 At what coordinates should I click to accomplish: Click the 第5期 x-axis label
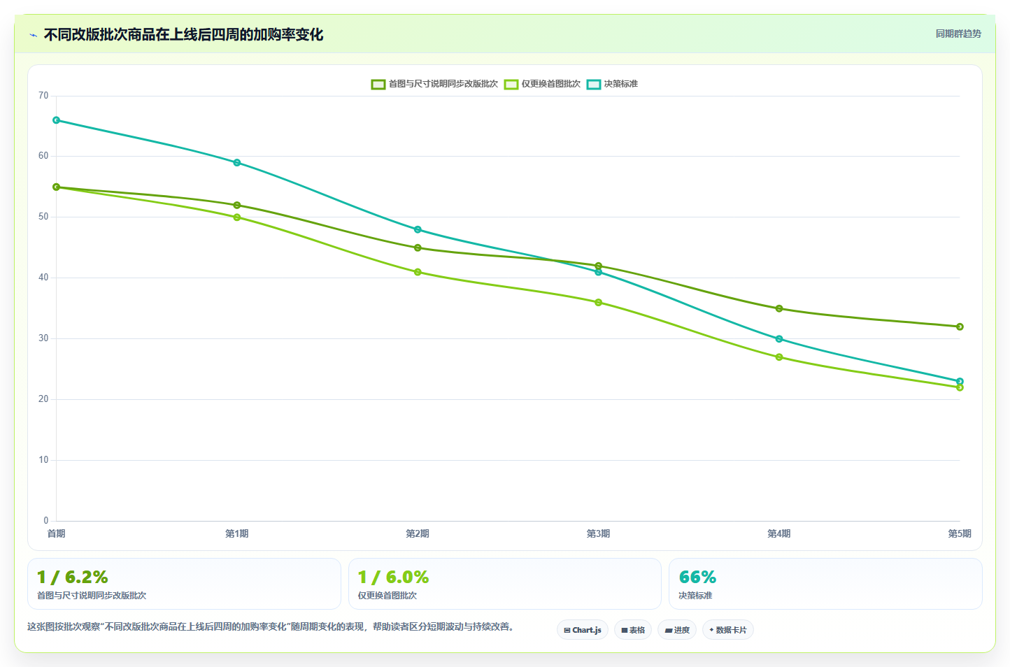pos(960,533)
